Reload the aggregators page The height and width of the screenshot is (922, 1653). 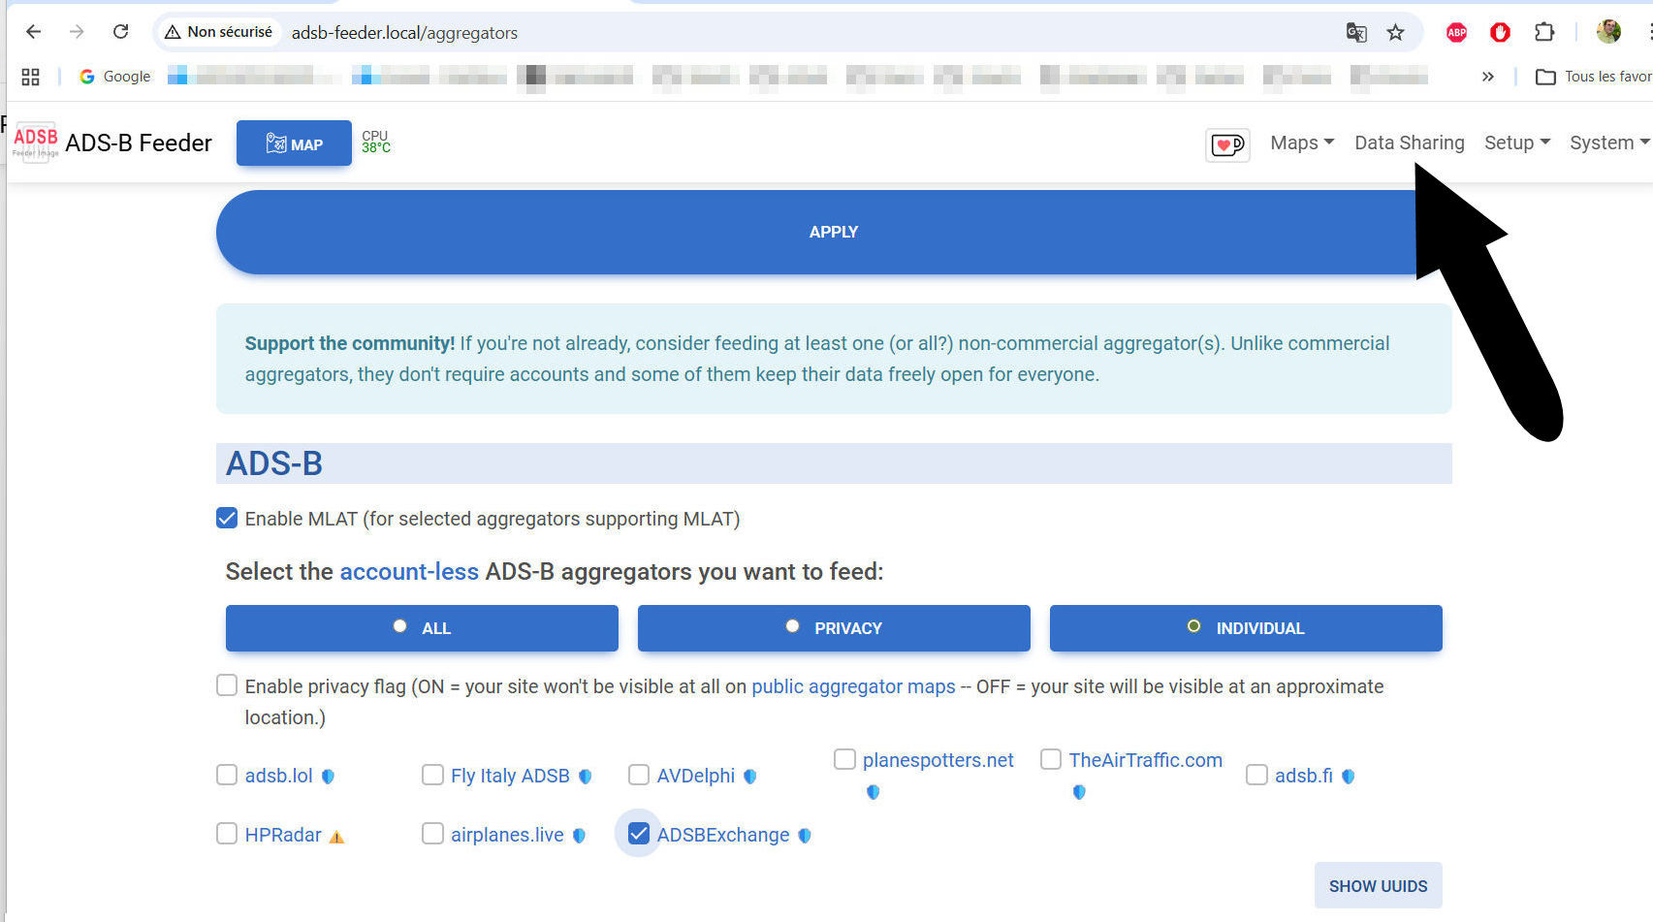click(120, 32)
